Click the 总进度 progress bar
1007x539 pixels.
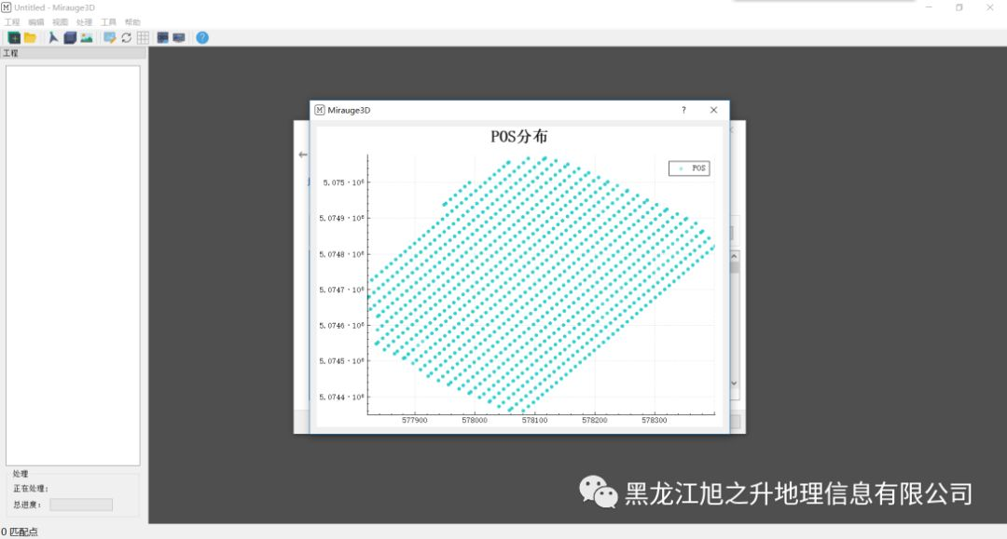[80, 504]
